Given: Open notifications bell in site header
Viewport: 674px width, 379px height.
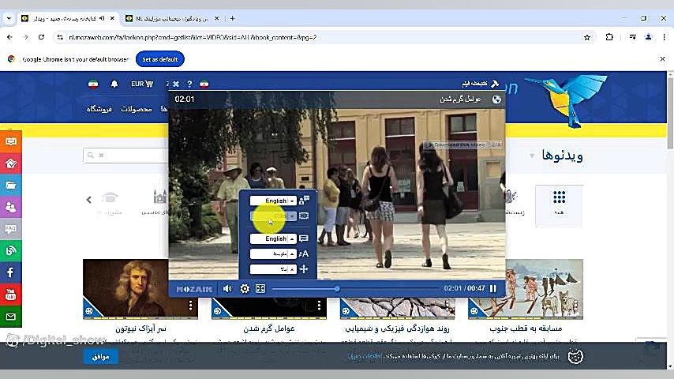Looking at the screenshot, I should click(114, 84).
